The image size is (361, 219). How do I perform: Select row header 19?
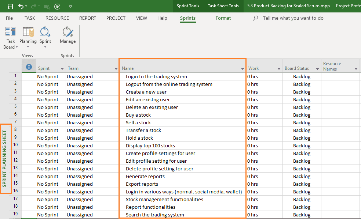[15, 214]
